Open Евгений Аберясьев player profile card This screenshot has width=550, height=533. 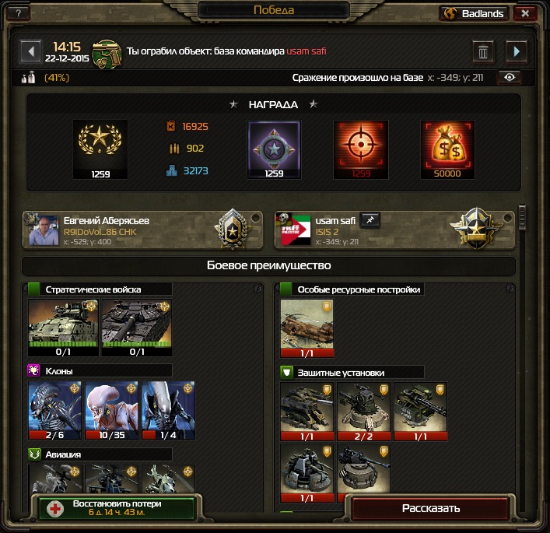(x=143, y=230)
